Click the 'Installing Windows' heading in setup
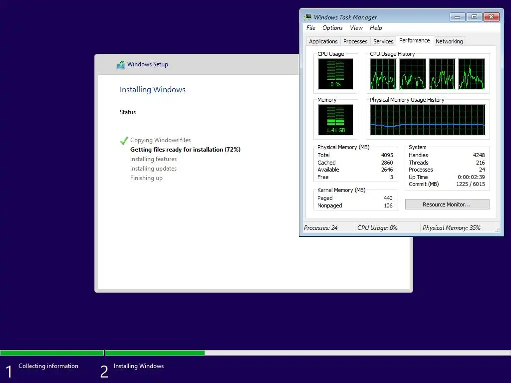 153,90
